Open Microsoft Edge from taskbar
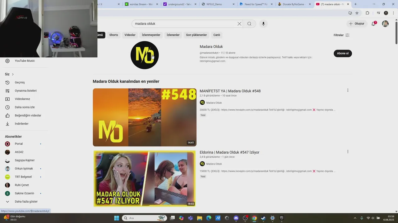 [209, 218]
